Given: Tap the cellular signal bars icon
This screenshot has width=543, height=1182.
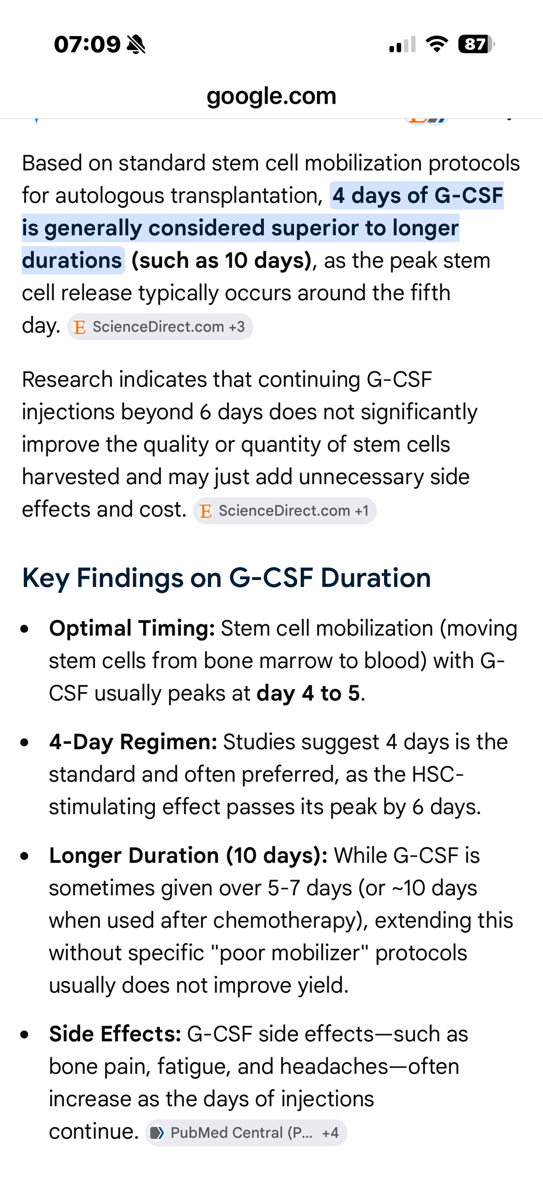Looking at the screenshot, I should (403, 45).
